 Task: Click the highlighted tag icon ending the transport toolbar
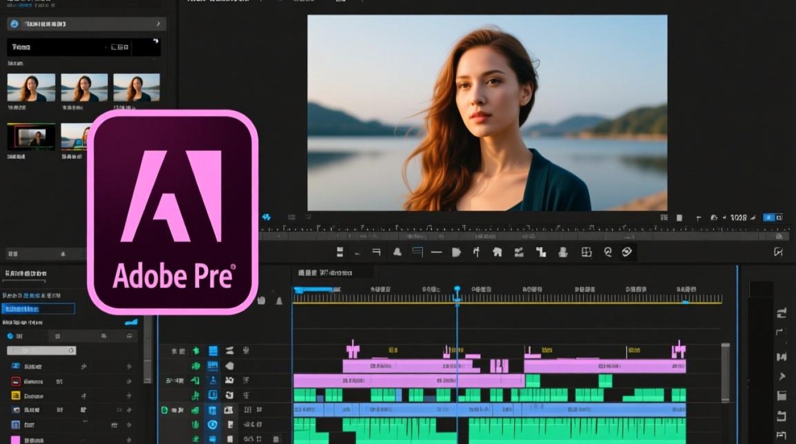click(627, 252)
